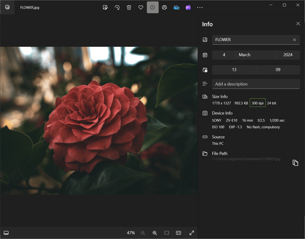Zoom in with the plus magnifier icon
The height and width of the screenshot is (239, 305).
(155, 233)
